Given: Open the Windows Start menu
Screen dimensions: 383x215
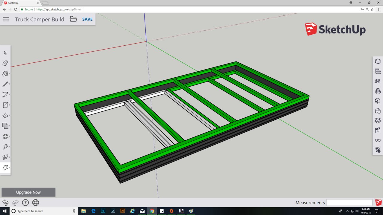Looking at the screenshot, I should tap(4, 211).
